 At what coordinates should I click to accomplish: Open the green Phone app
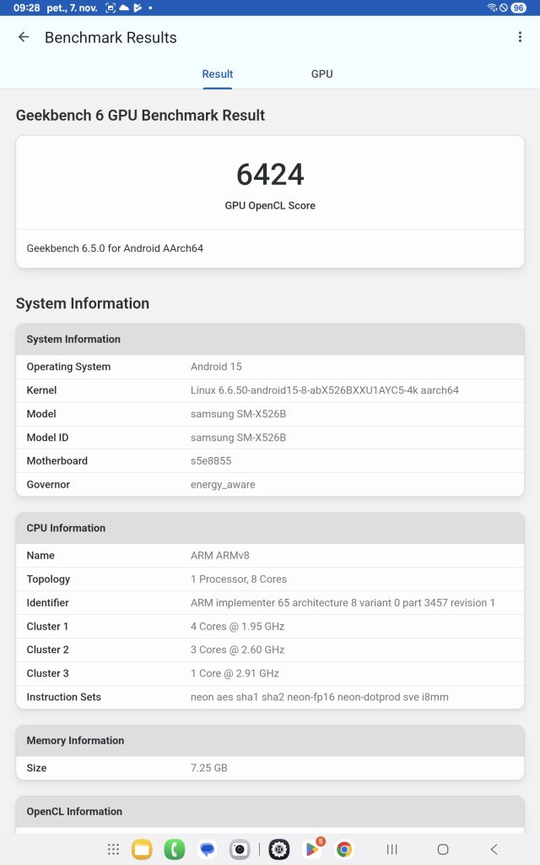pyautogui.click(x=175, y=850)
